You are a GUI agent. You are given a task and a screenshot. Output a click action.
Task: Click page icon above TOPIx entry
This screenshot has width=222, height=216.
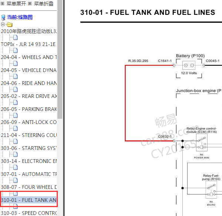pyautogui.click(x=16, y=37)
